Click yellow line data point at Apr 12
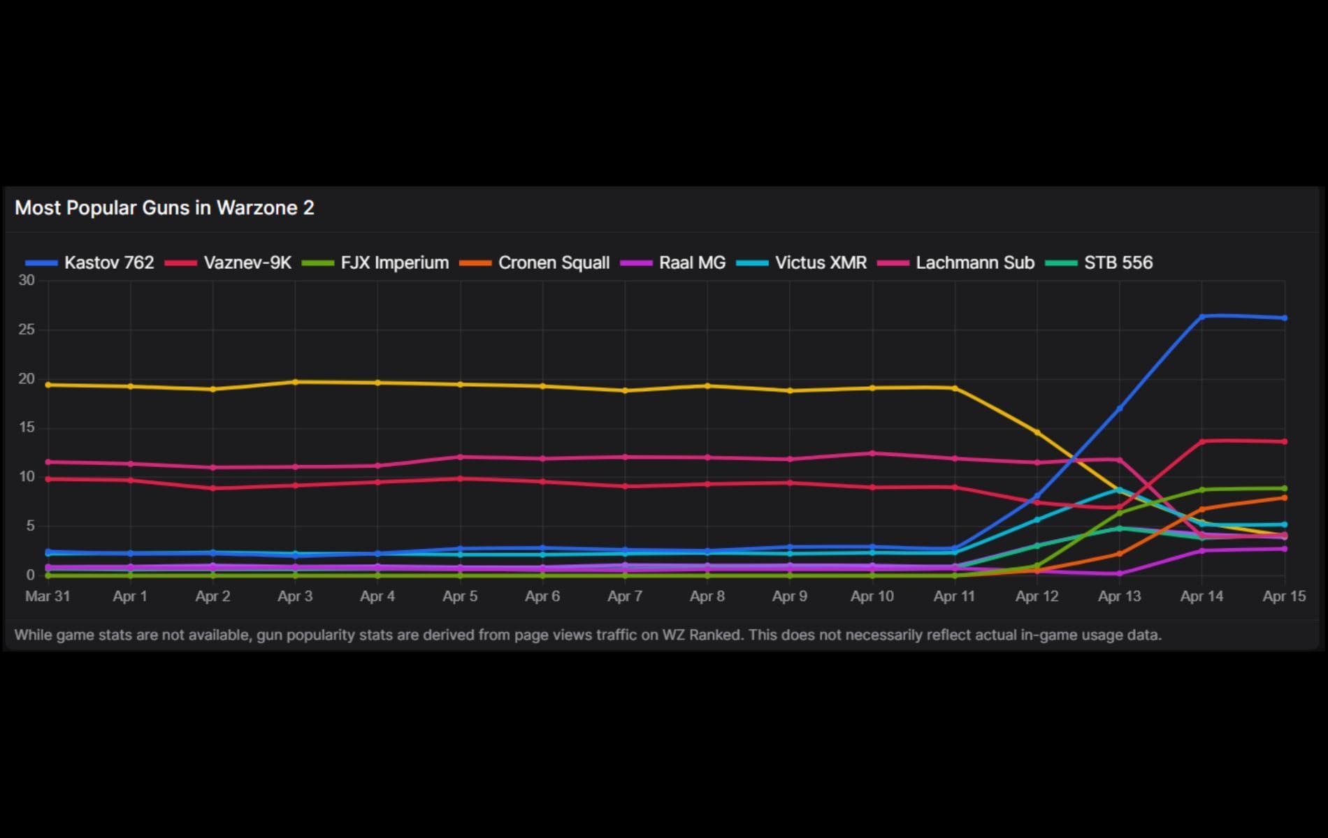Viewport: 1328px width, 838px height. click(1037, 433)
